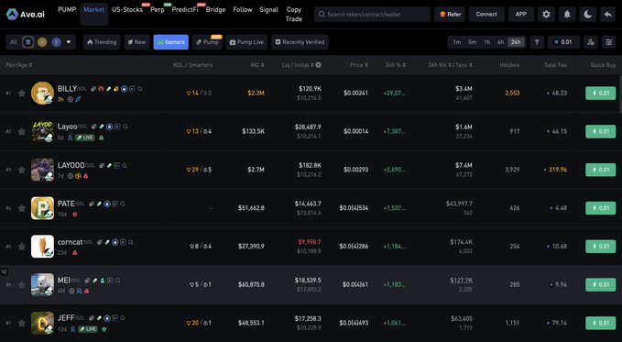Open the US-Stocks menu item

tap(127, 9)
